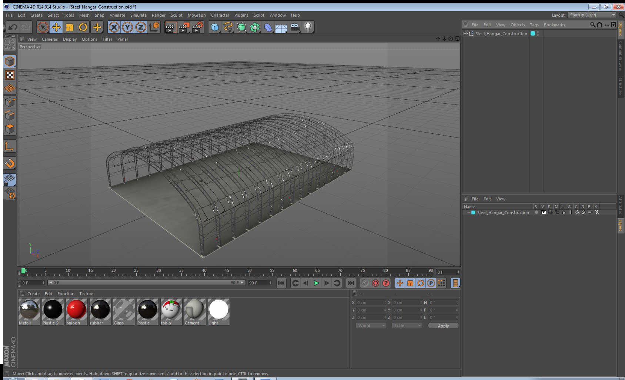This screenshot has width=625, height=380.
Task: Go to start of animation
Action: point(281,283)
